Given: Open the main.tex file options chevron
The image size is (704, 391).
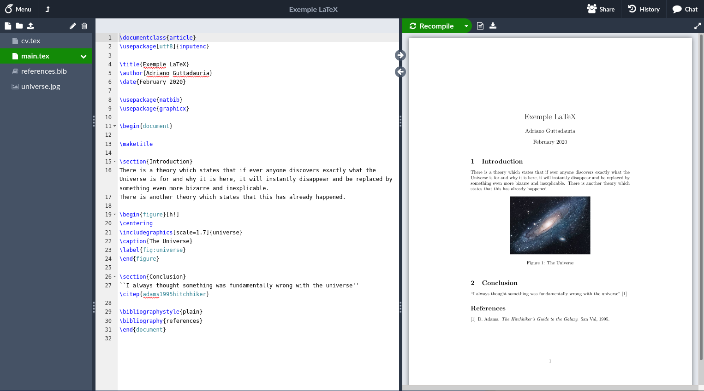Looking at the screenshot, I should coord(84,56).
